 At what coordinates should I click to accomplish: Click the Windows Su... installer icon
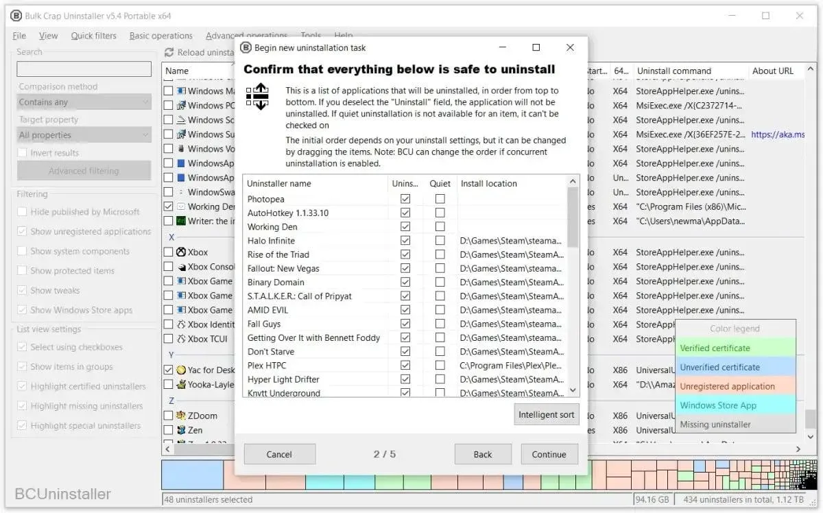click(181, 134)
